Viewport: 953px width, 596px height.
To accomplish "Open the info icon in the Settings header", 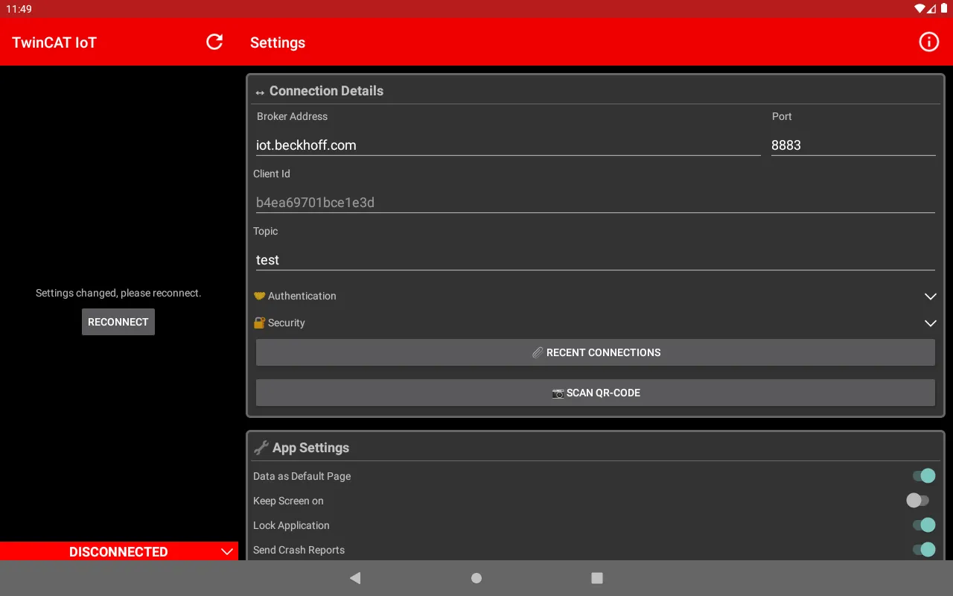I will click(x=929, y=42).
